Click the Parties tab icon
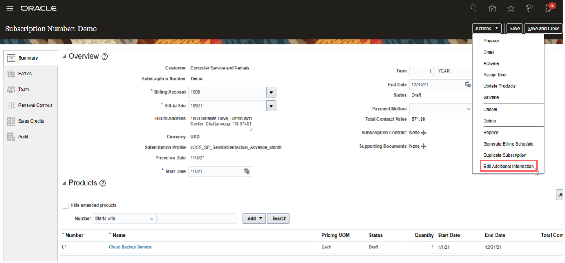Screen dimensions: 565x263 tap(11, 74)
